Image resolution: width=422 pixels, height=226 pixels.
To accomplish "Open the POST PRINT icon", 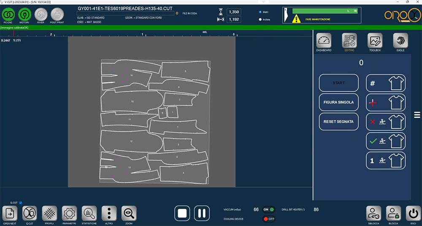I will click(57, 14).
